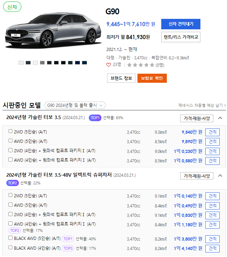Click the 1억 3,800만 원 price
The width and height of the screenshot is (227, 257).
(188, 239)
